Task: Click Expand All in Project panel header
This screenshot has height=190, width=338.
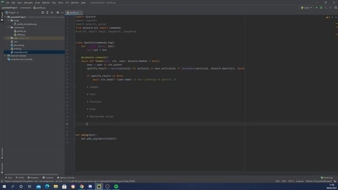Action: pyautogui.click(x=48, y=13)
